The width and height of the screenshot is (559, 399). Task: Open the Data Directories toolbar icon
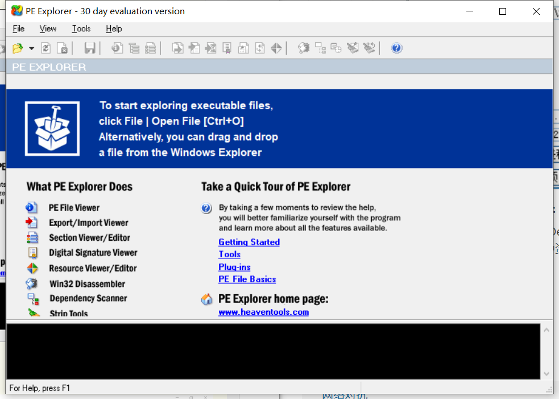coord(134,48)
